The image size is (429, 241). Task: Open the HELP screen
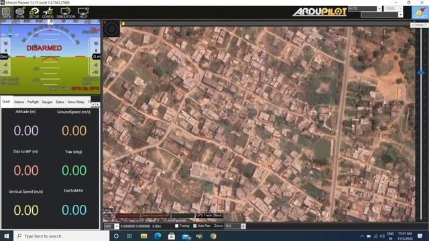click(x=83, y=13)
